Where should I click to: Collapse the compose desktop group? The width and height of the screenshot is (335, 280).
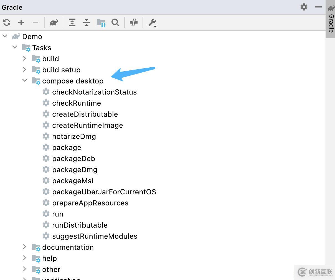coord(25,80)
